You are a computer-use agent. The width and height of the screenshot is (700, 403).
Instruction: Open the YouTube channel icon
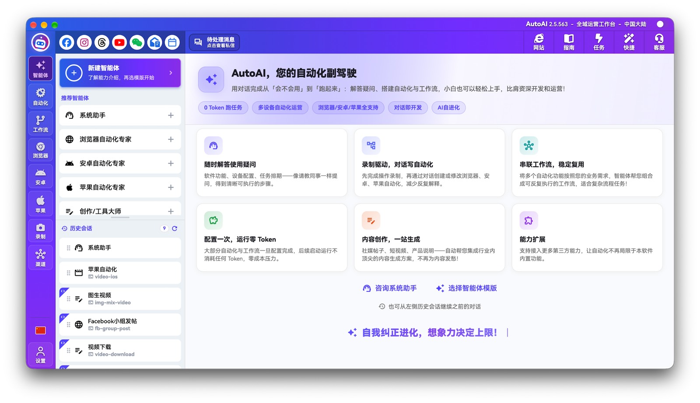pos(119,42)
